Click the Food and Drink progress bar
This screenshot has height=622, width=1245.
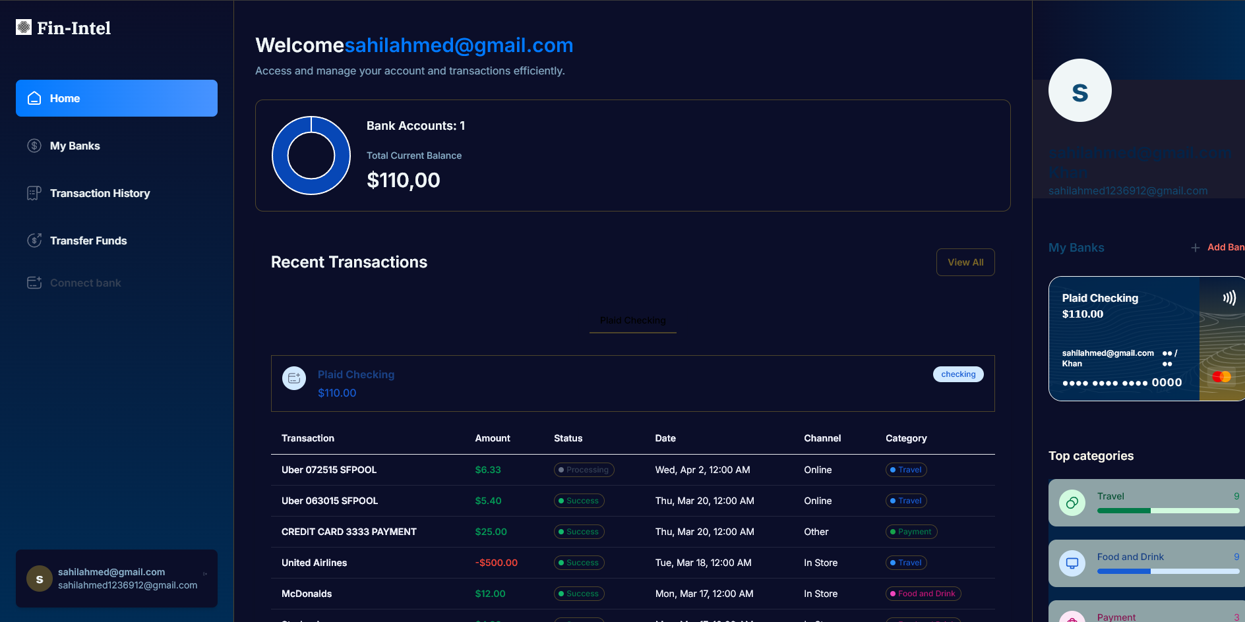1168,571
